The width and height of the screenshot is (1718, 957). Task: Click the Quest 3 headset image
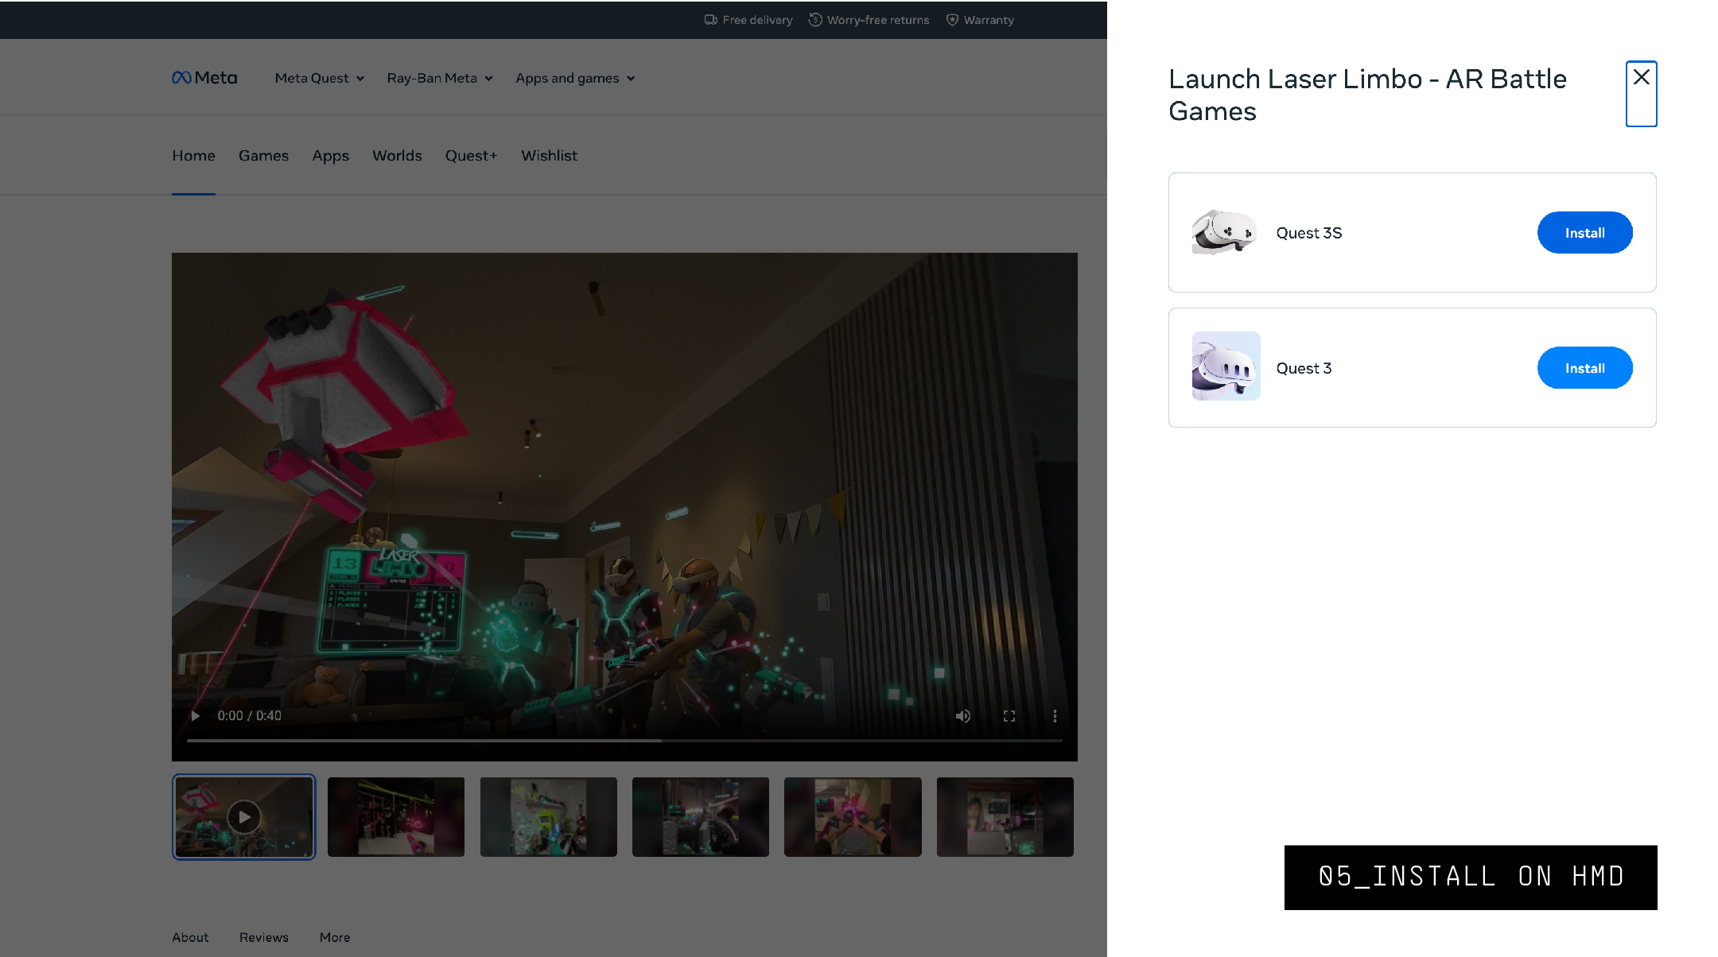pos(1226,366)
